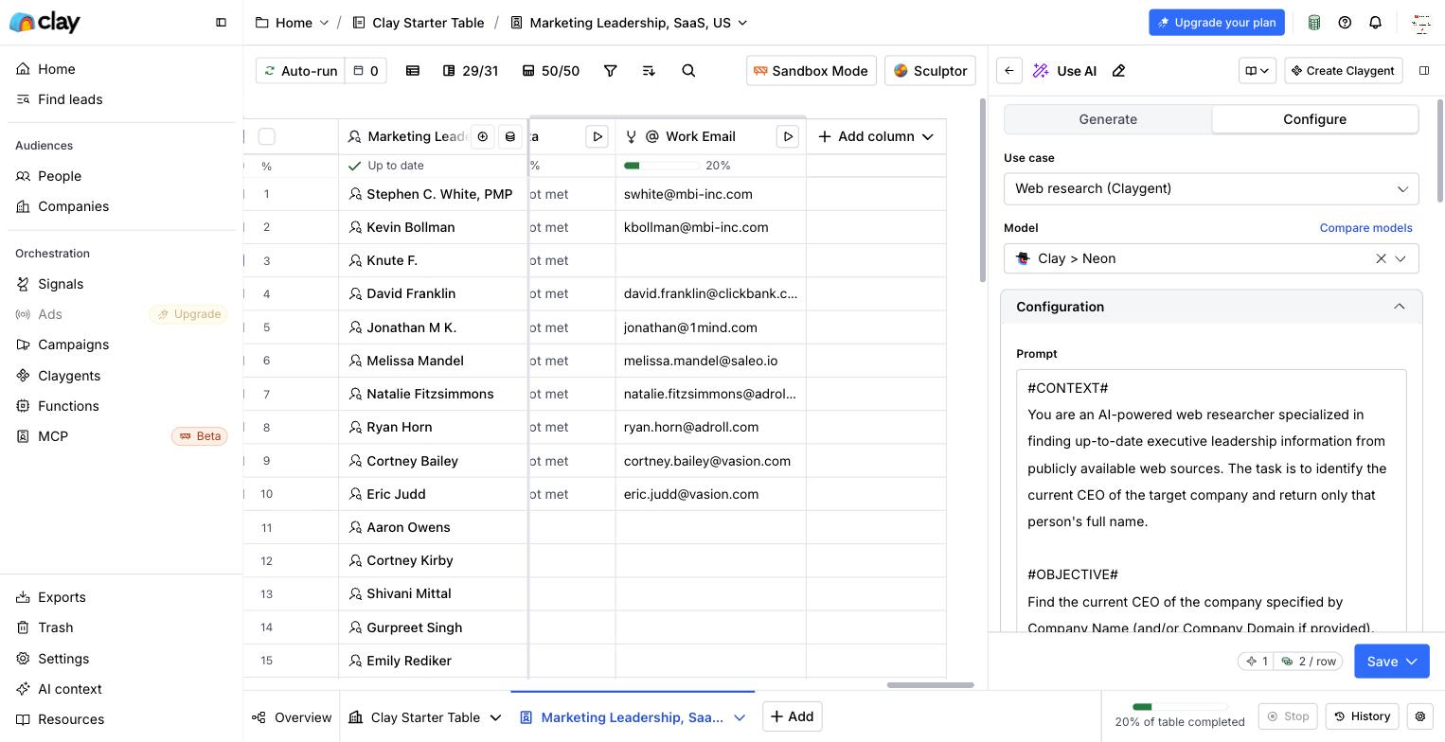Toggle the select-all rows checkbox

[x=267, y=136]
